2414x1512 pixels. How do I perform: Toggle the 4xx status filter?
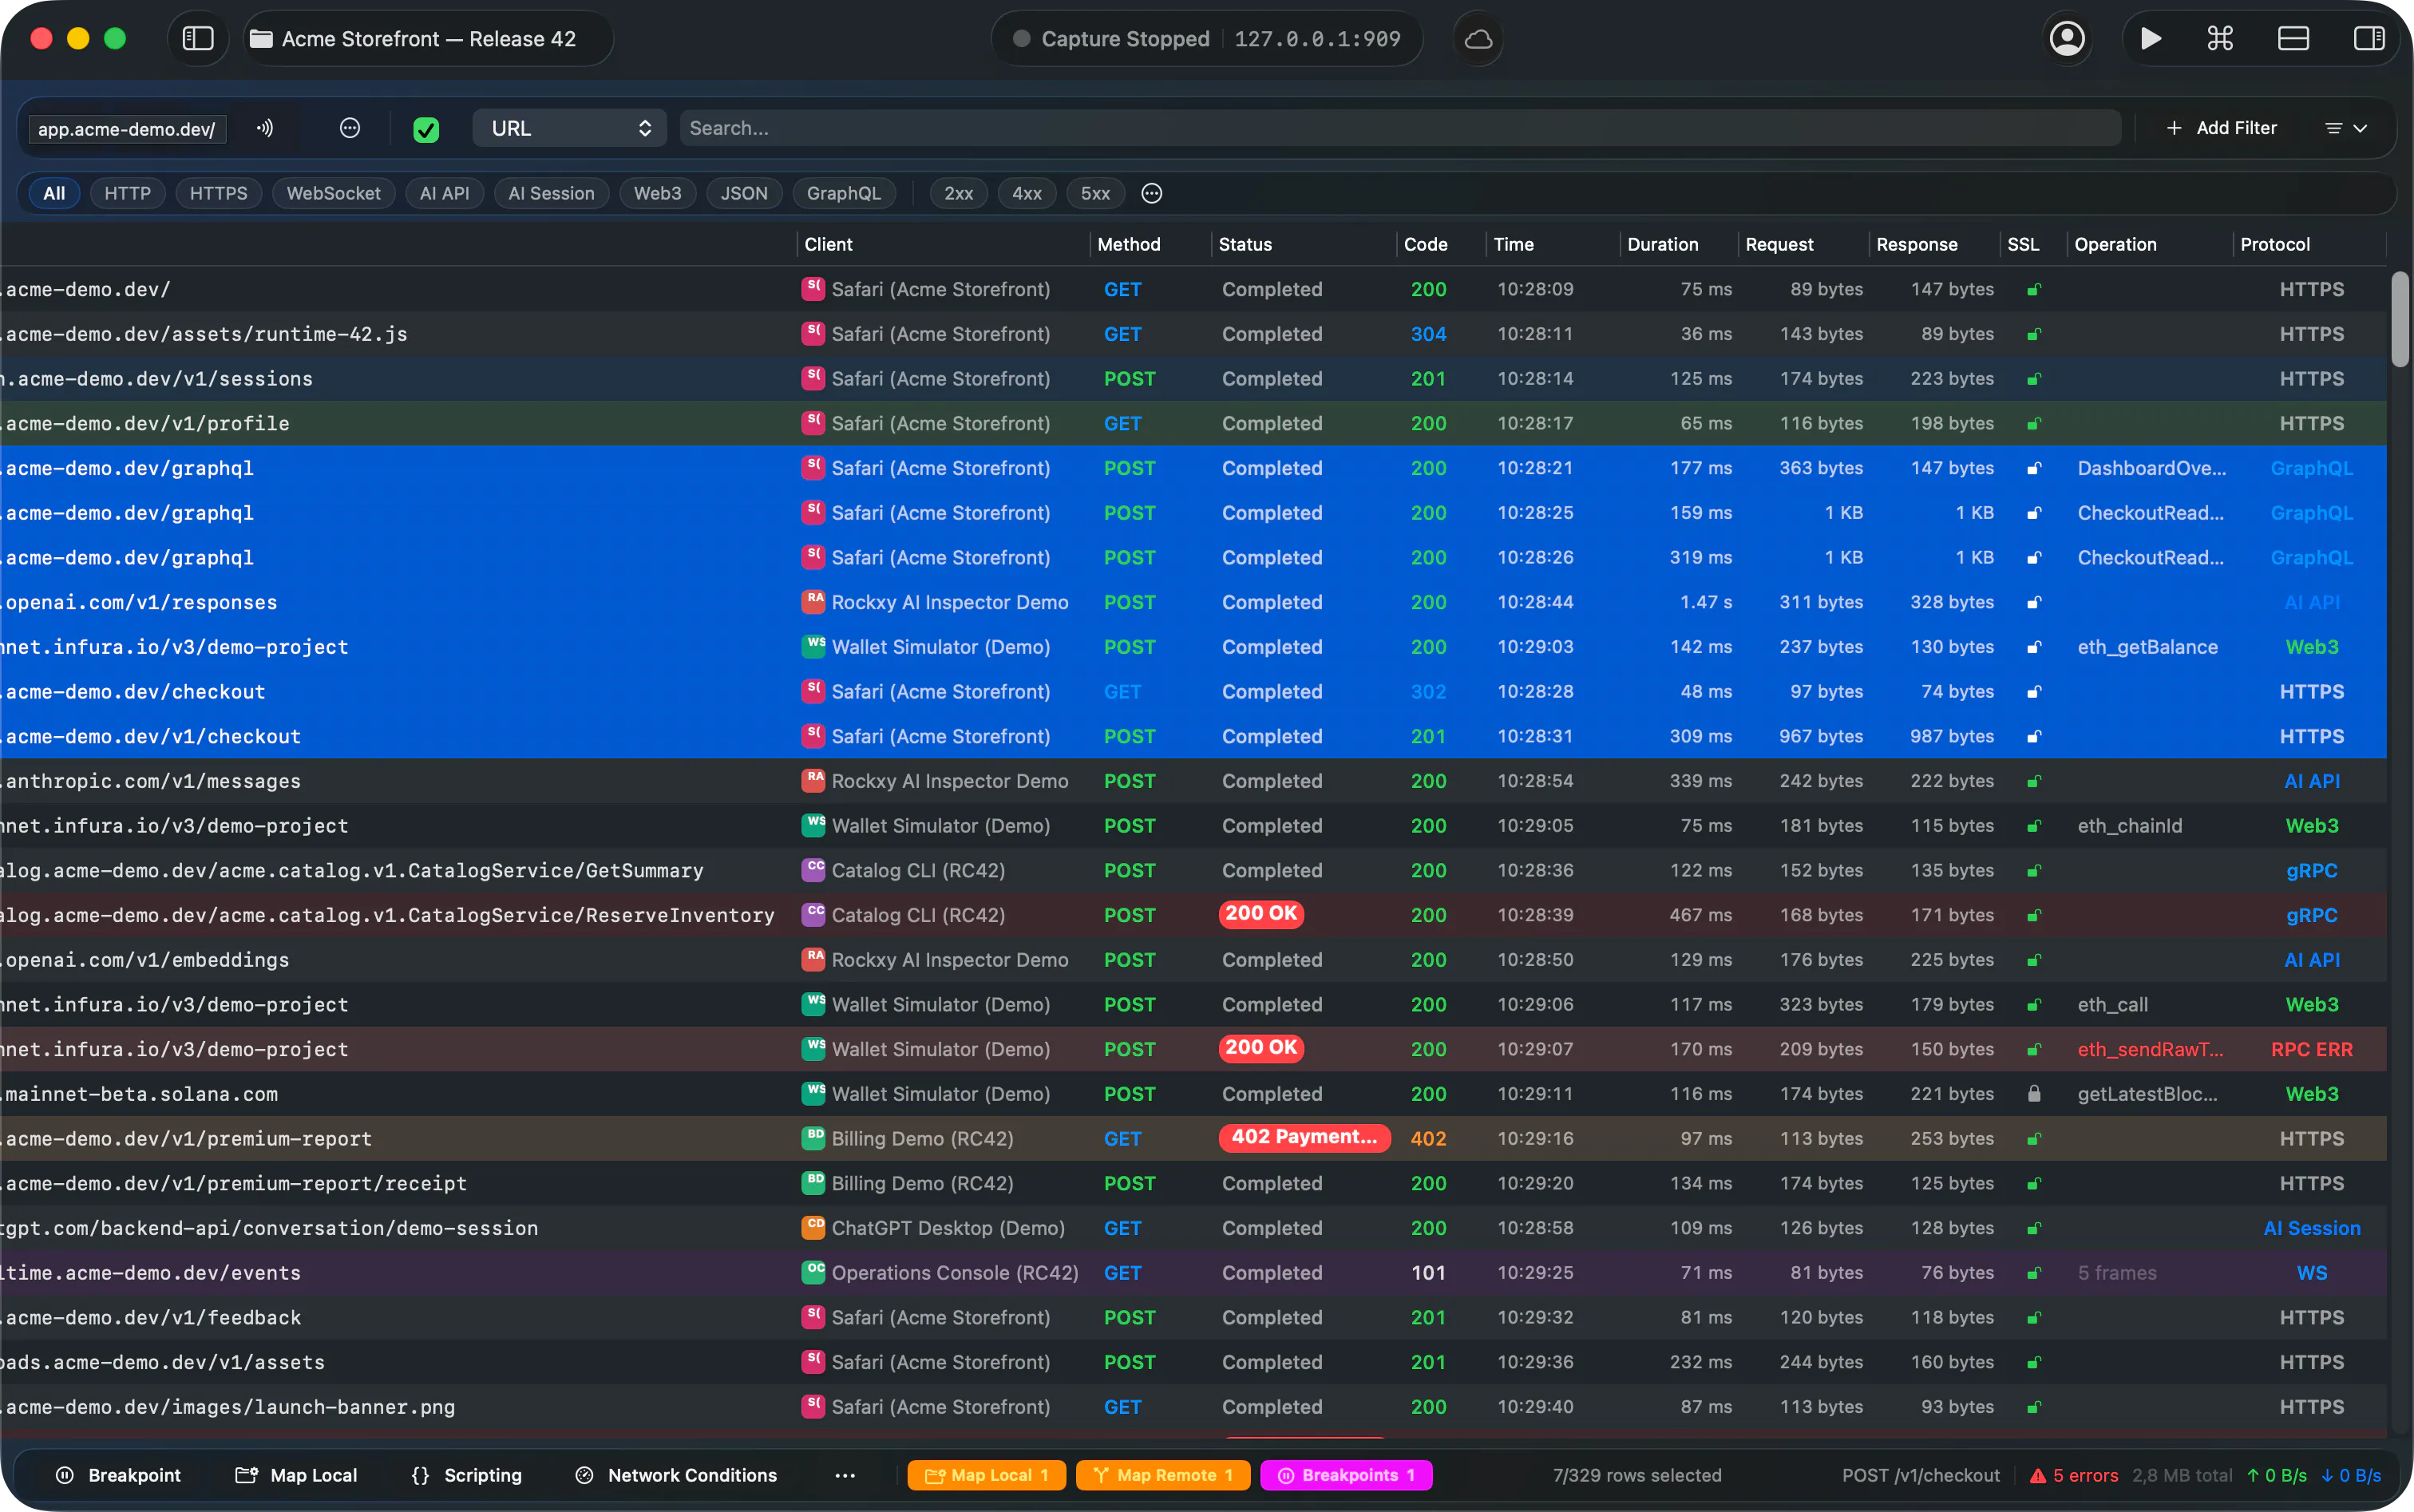tap(1027, 193)
